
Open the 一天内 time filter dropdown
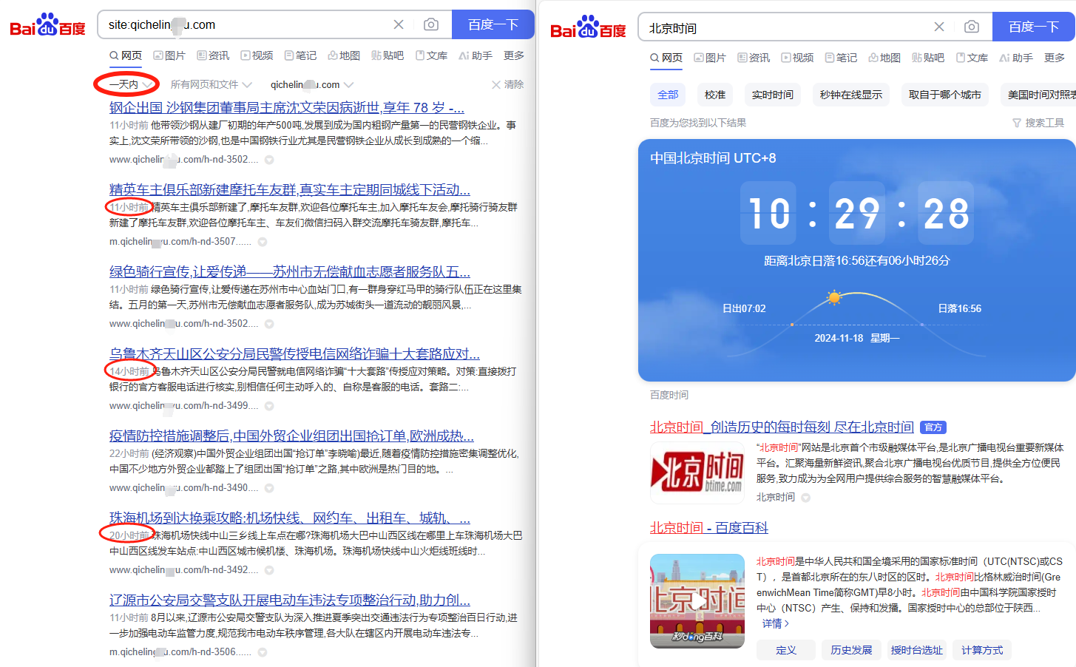tap(130, 84)
